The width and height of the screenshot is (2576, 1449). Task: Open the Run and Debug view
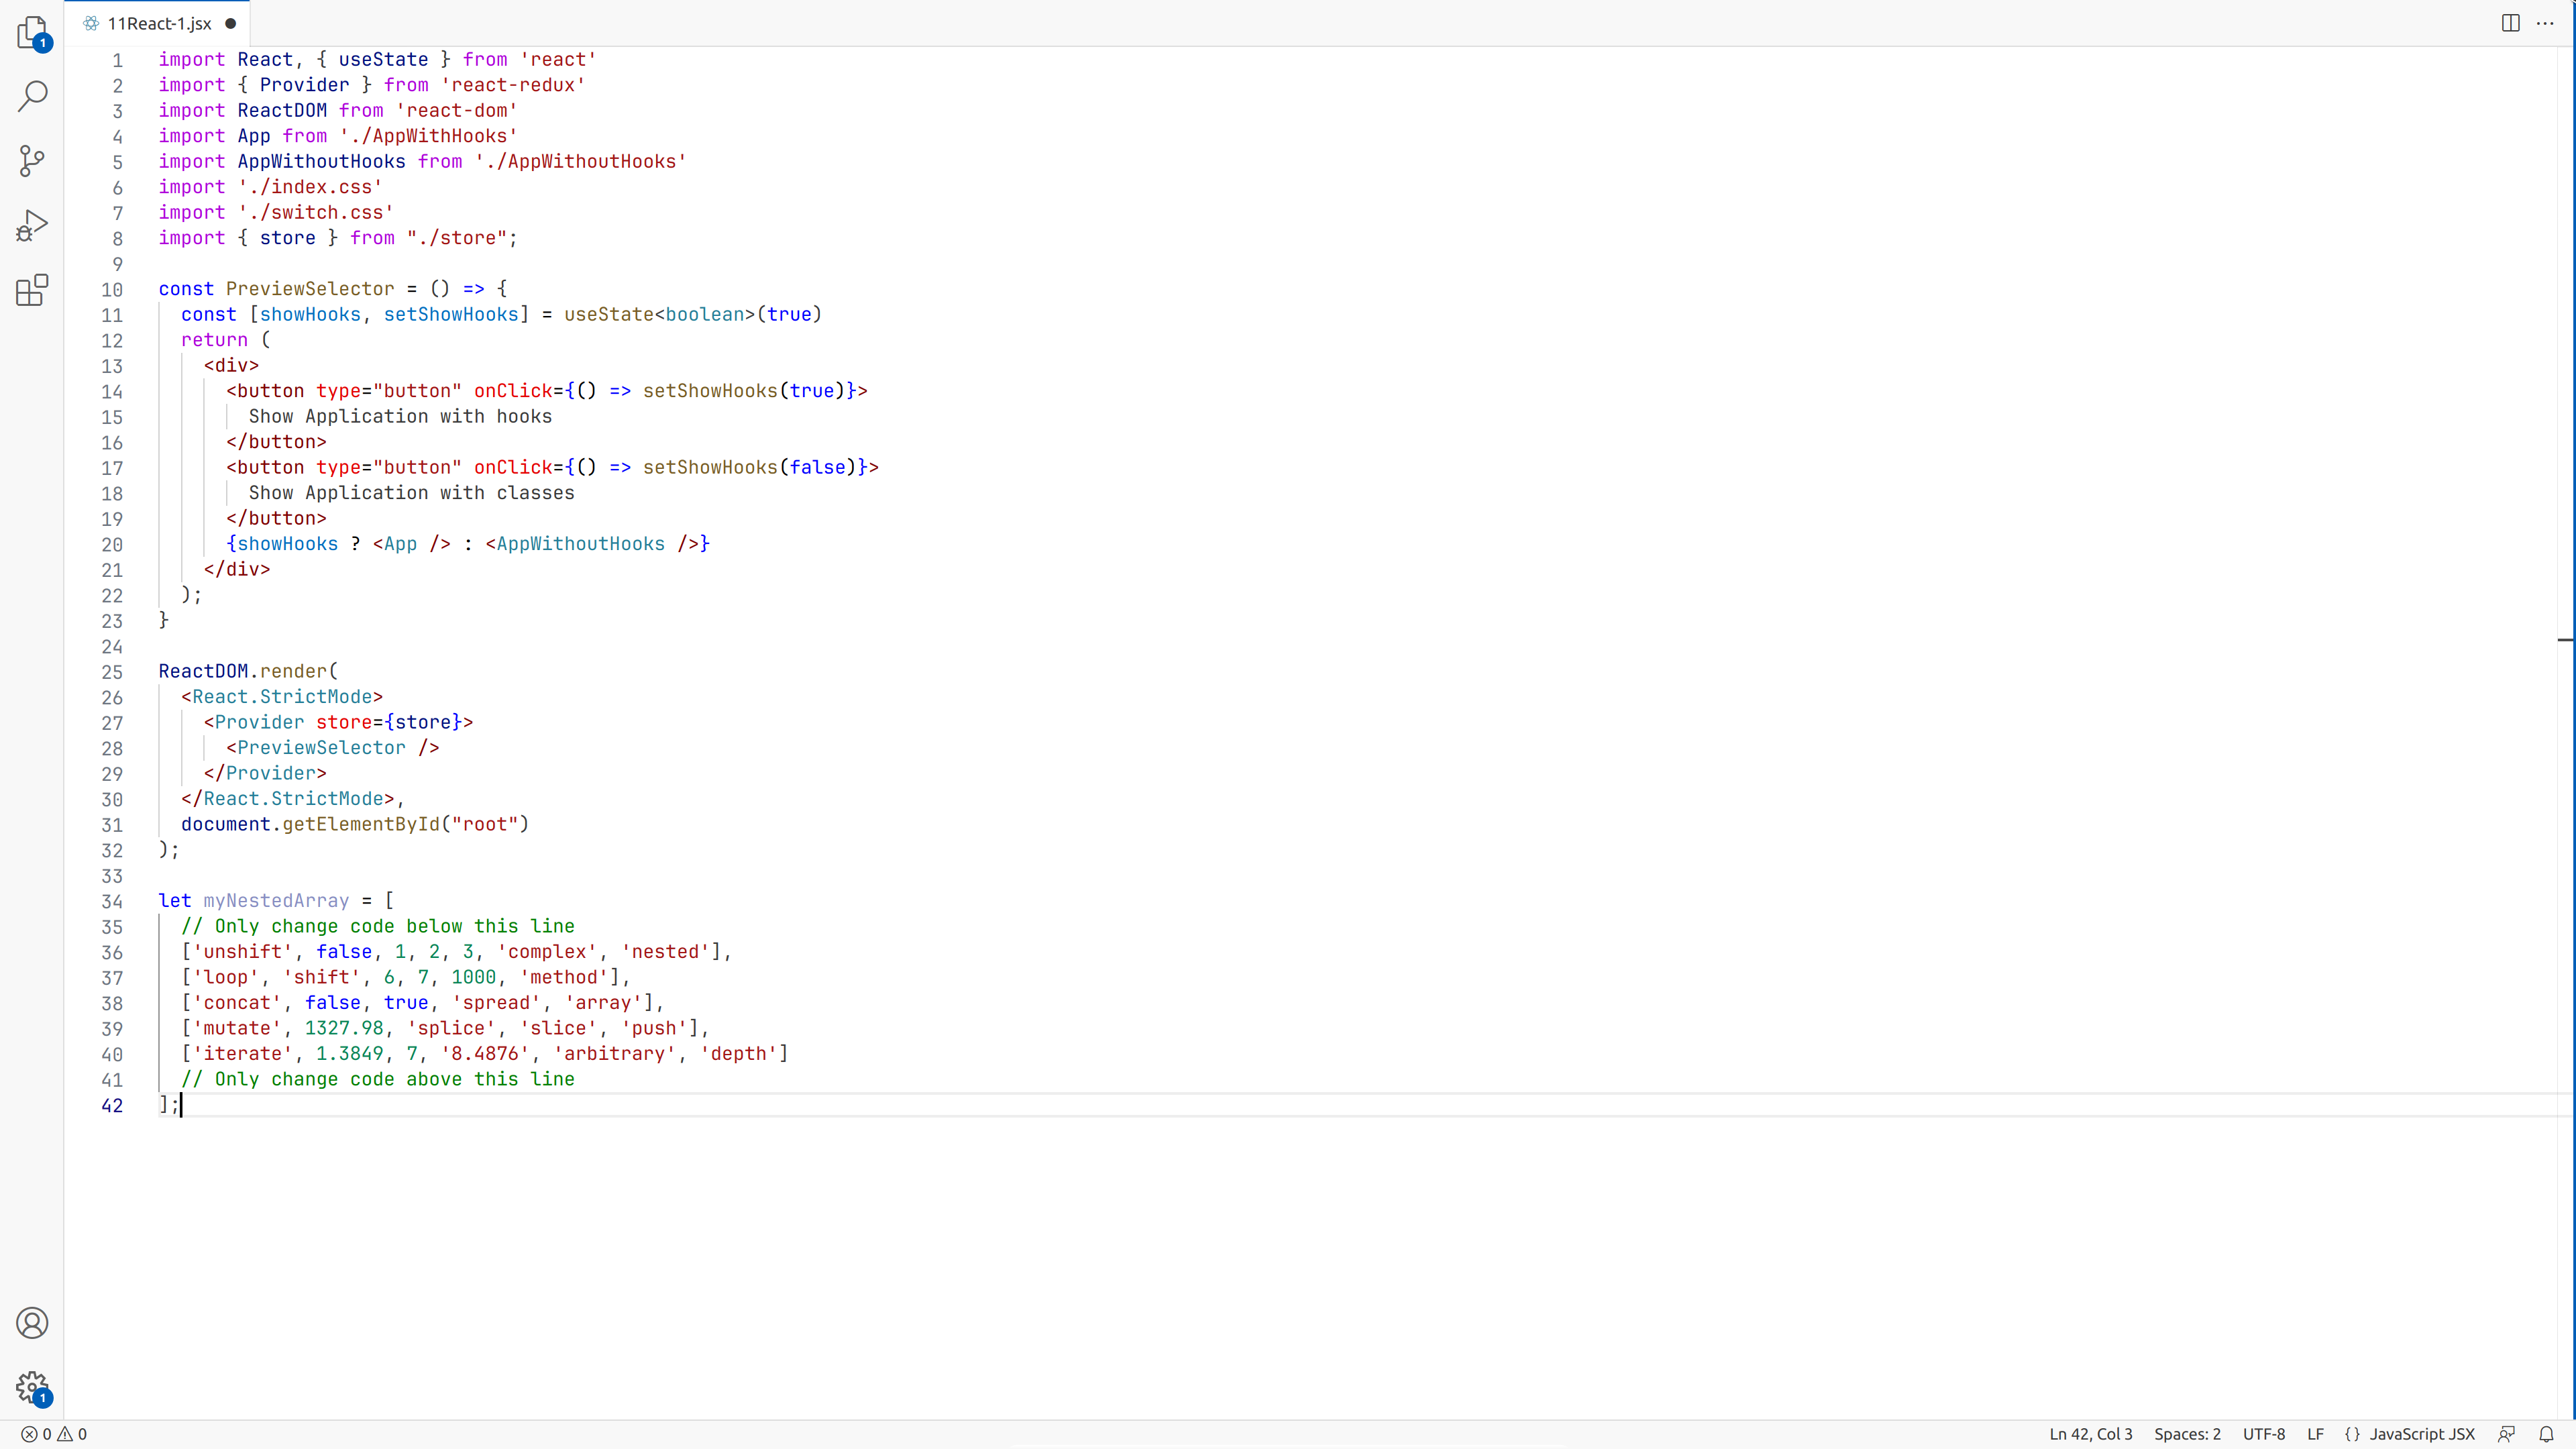32,225
